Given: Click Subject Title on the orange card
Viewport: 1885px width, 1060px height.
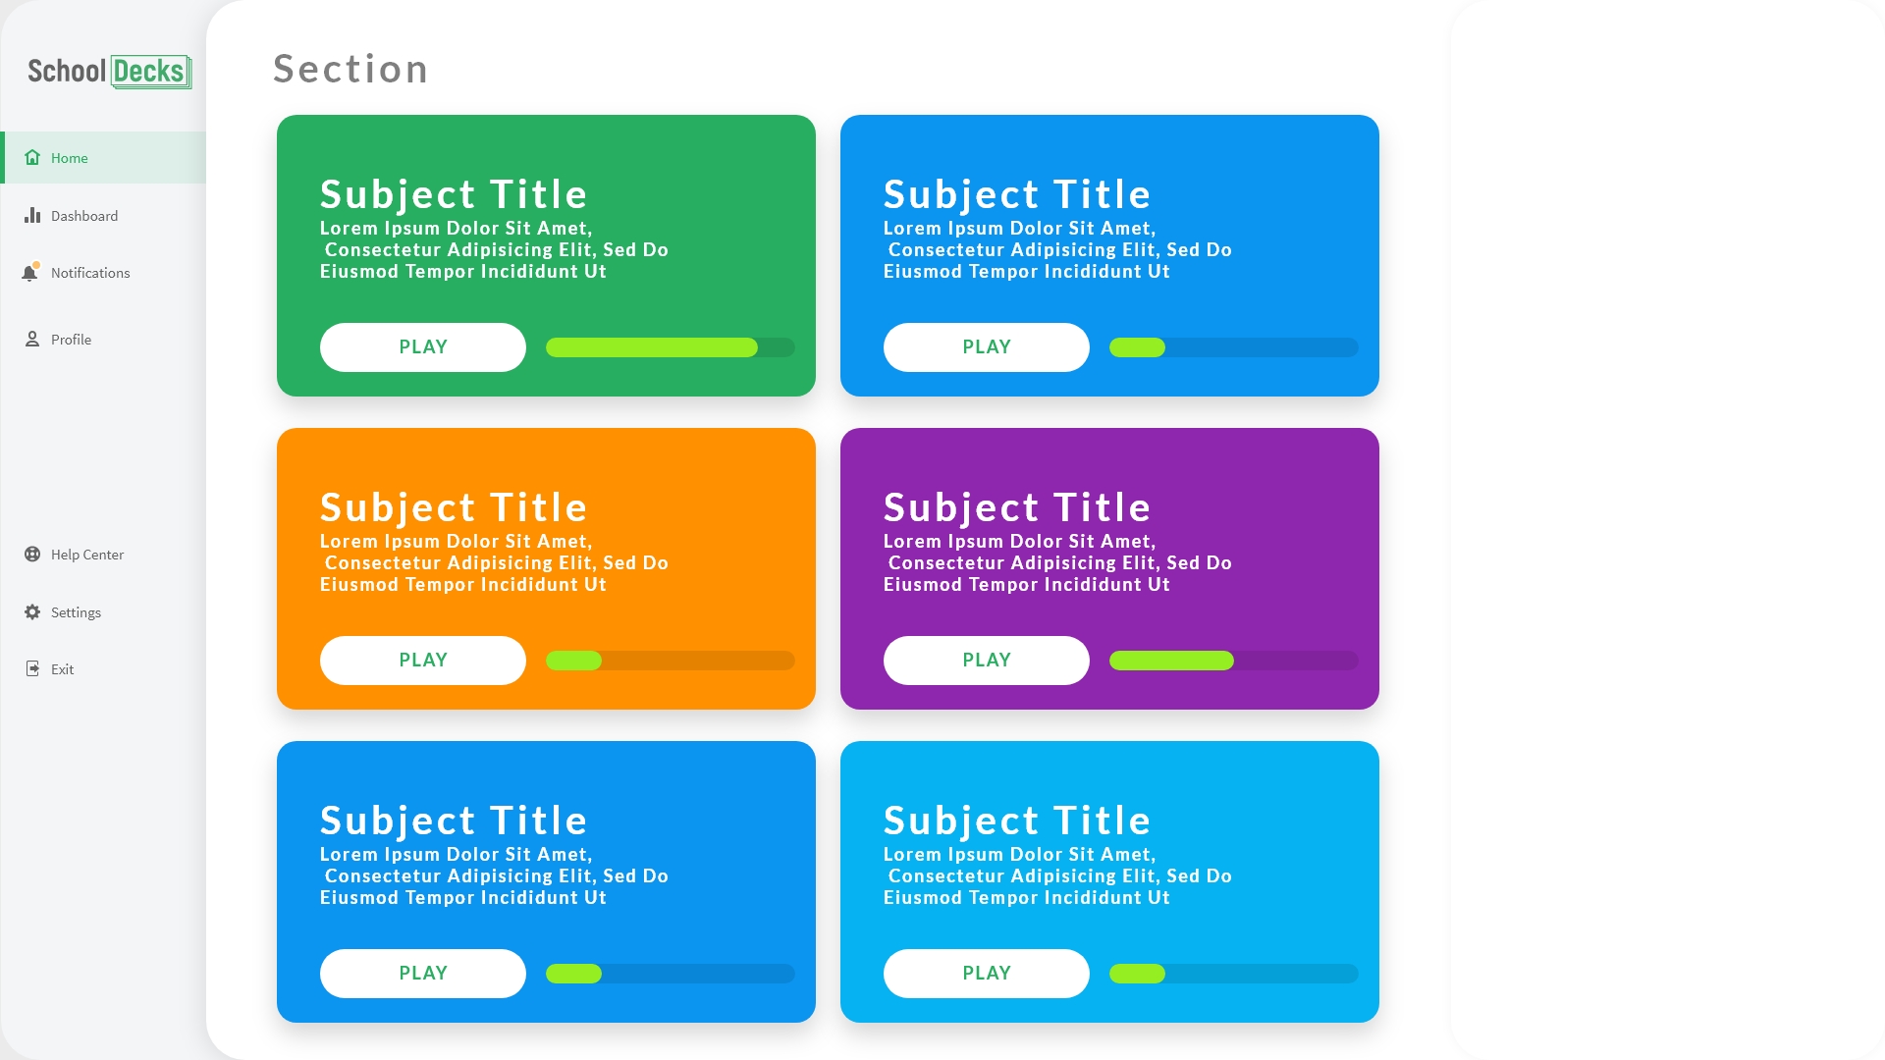Looking at the screenshot, I should [454, 507].
